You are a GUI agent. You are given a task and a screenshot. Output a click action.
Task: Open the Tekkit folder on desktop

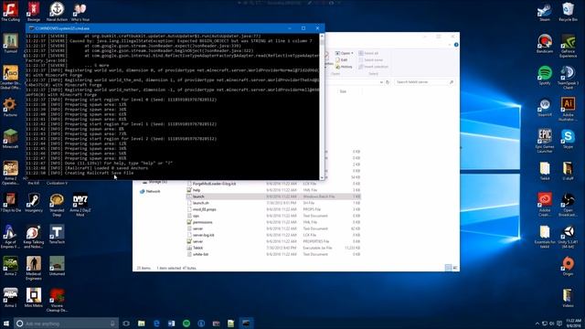[545, 171]
